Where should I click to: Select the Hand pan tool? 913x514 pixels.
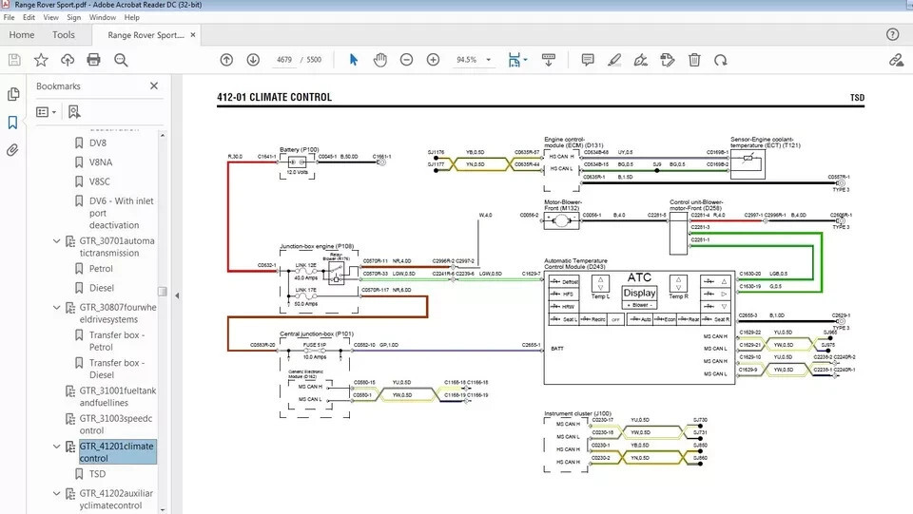tap(379, 60)
